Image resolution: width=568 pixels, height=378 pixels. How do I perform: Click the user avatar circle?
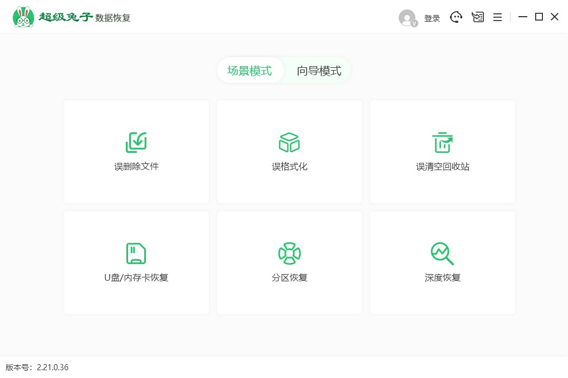coord(406,18)
